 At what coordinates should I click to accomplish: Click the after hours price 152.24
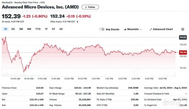pos(58,16)
